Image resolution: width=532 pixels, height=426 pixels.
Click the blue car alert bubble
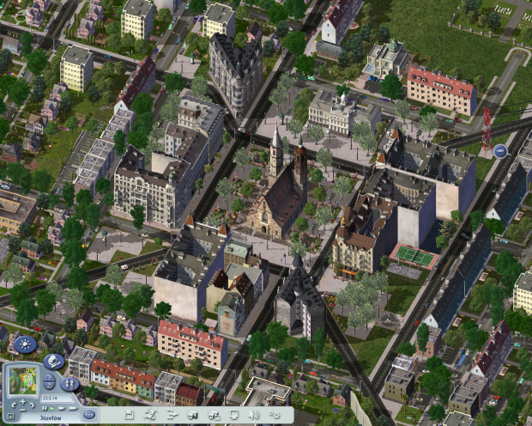501,151
